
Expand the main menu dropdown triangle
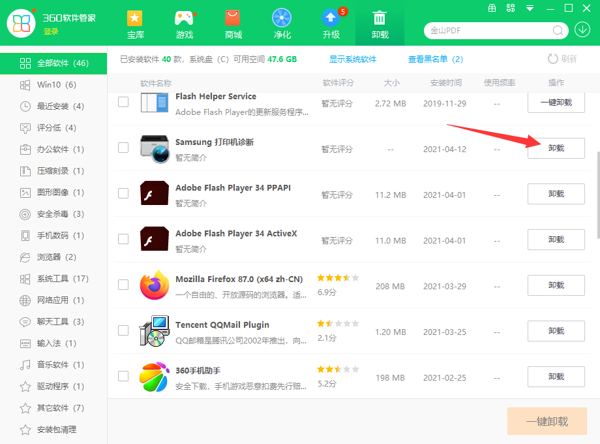click(530, 8)
